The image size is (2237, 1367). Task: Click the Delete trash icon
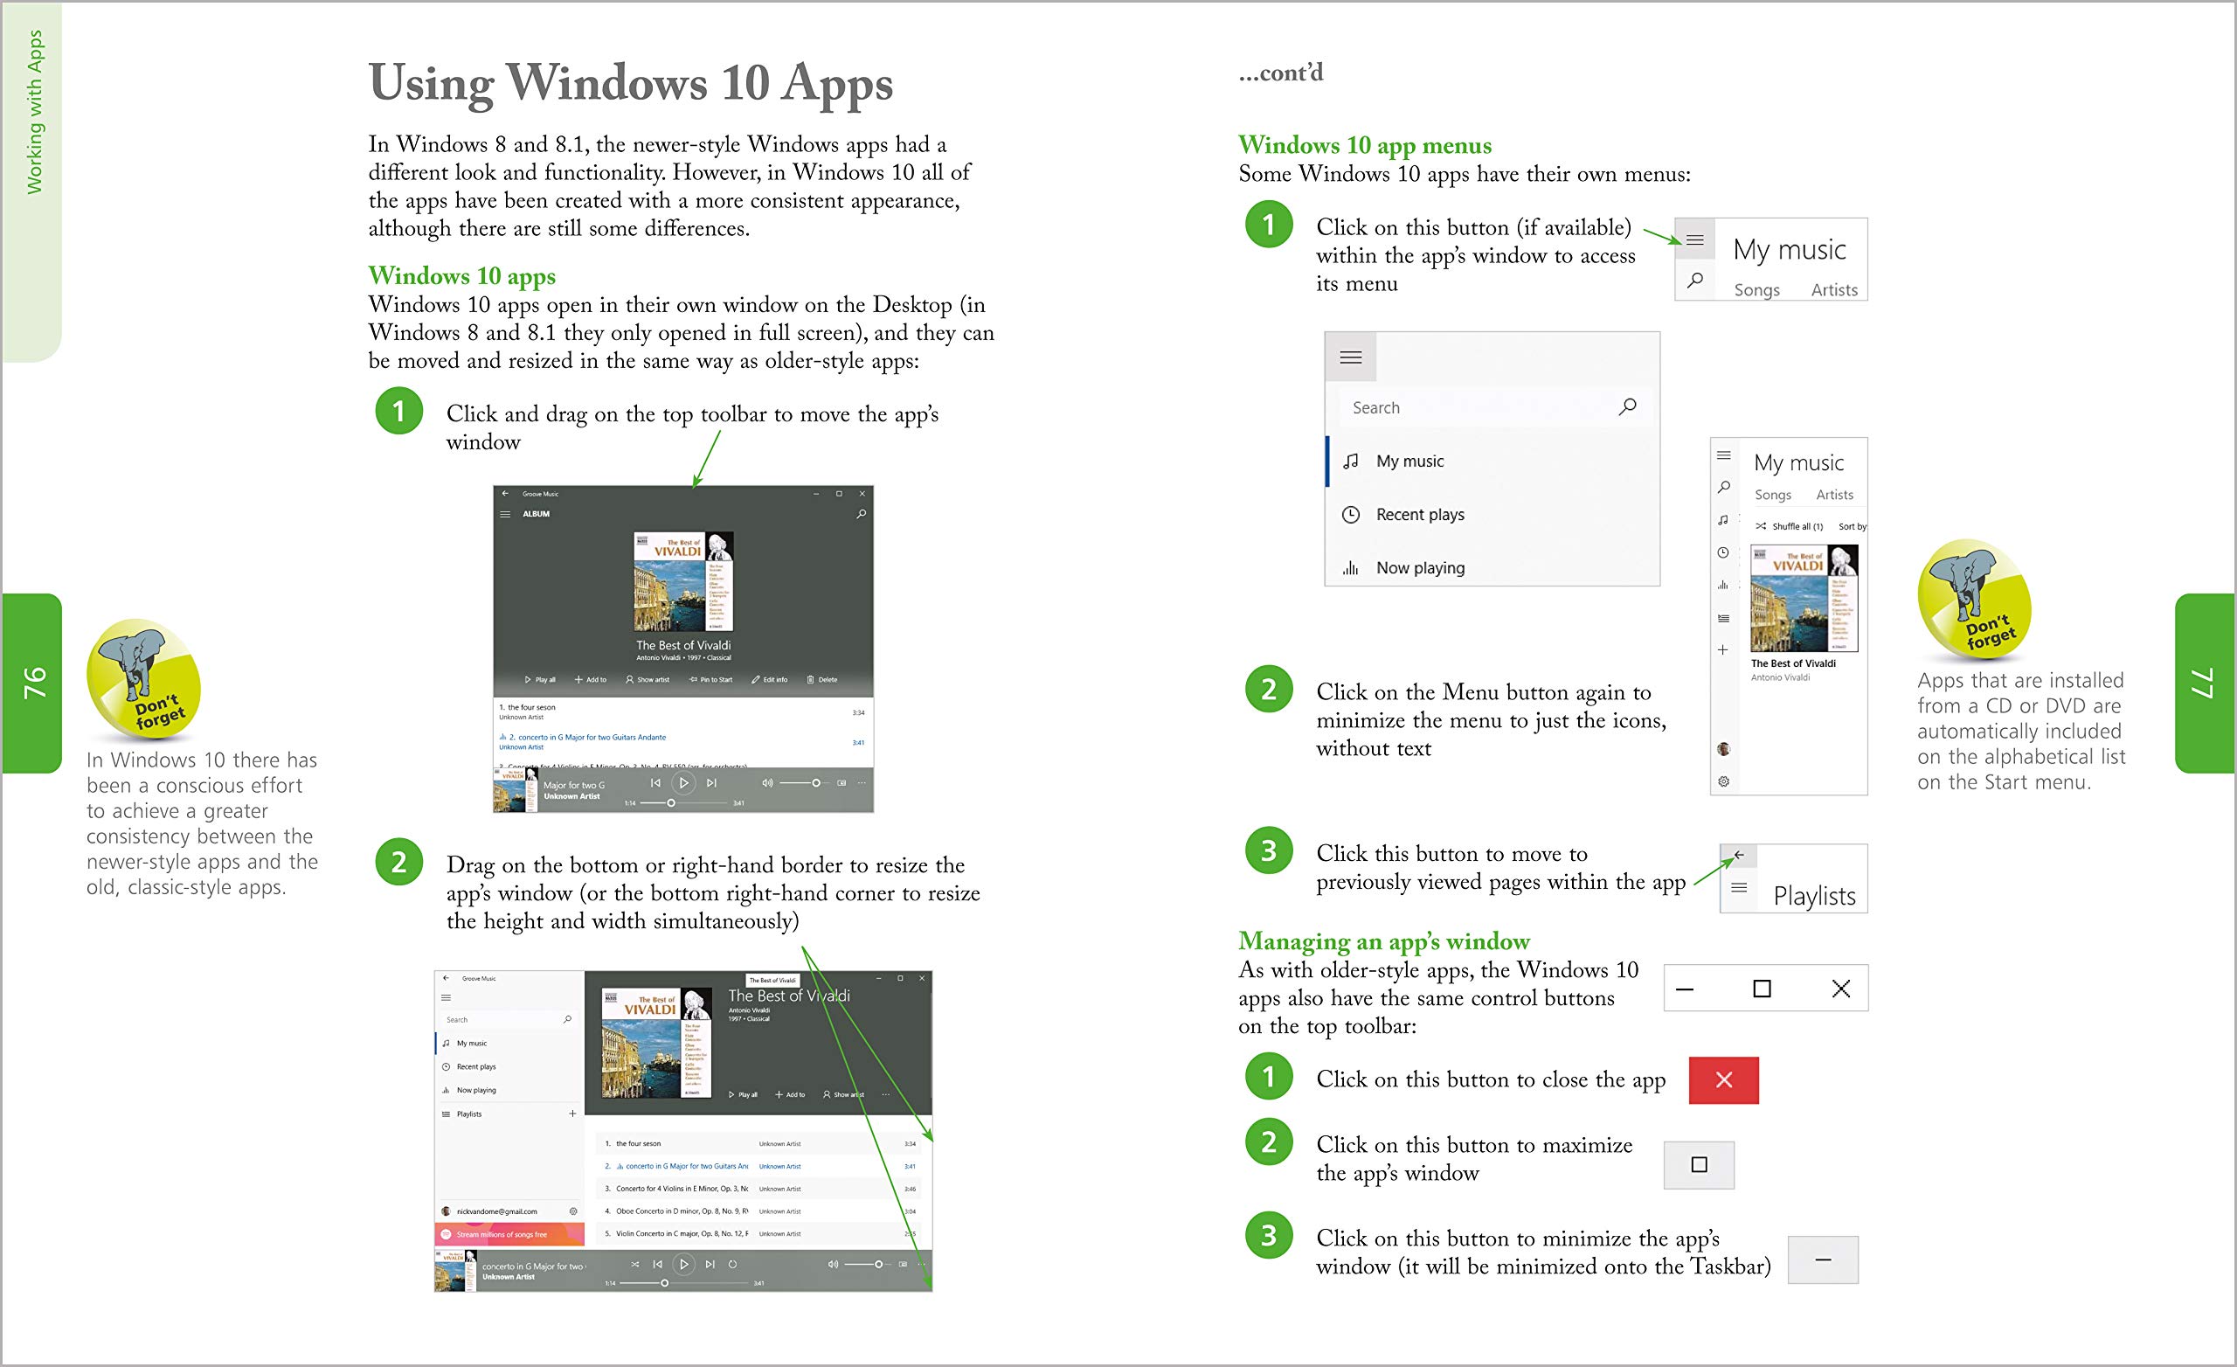(x=811, y=679)
